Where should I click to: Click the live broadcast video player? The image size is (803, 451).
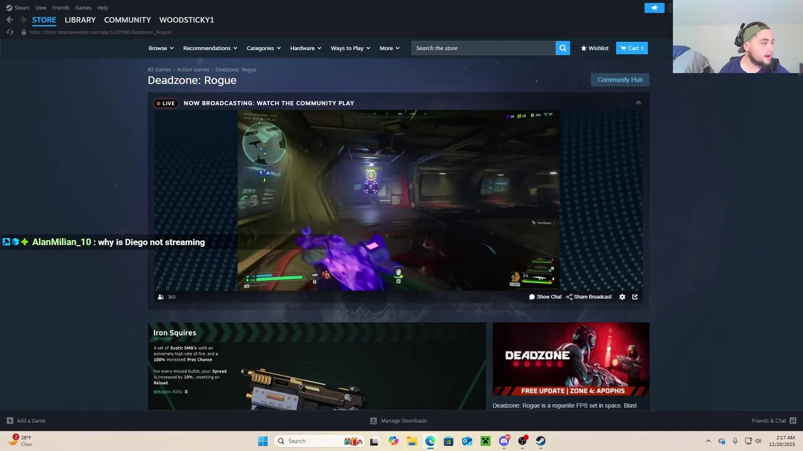point(398,200)
